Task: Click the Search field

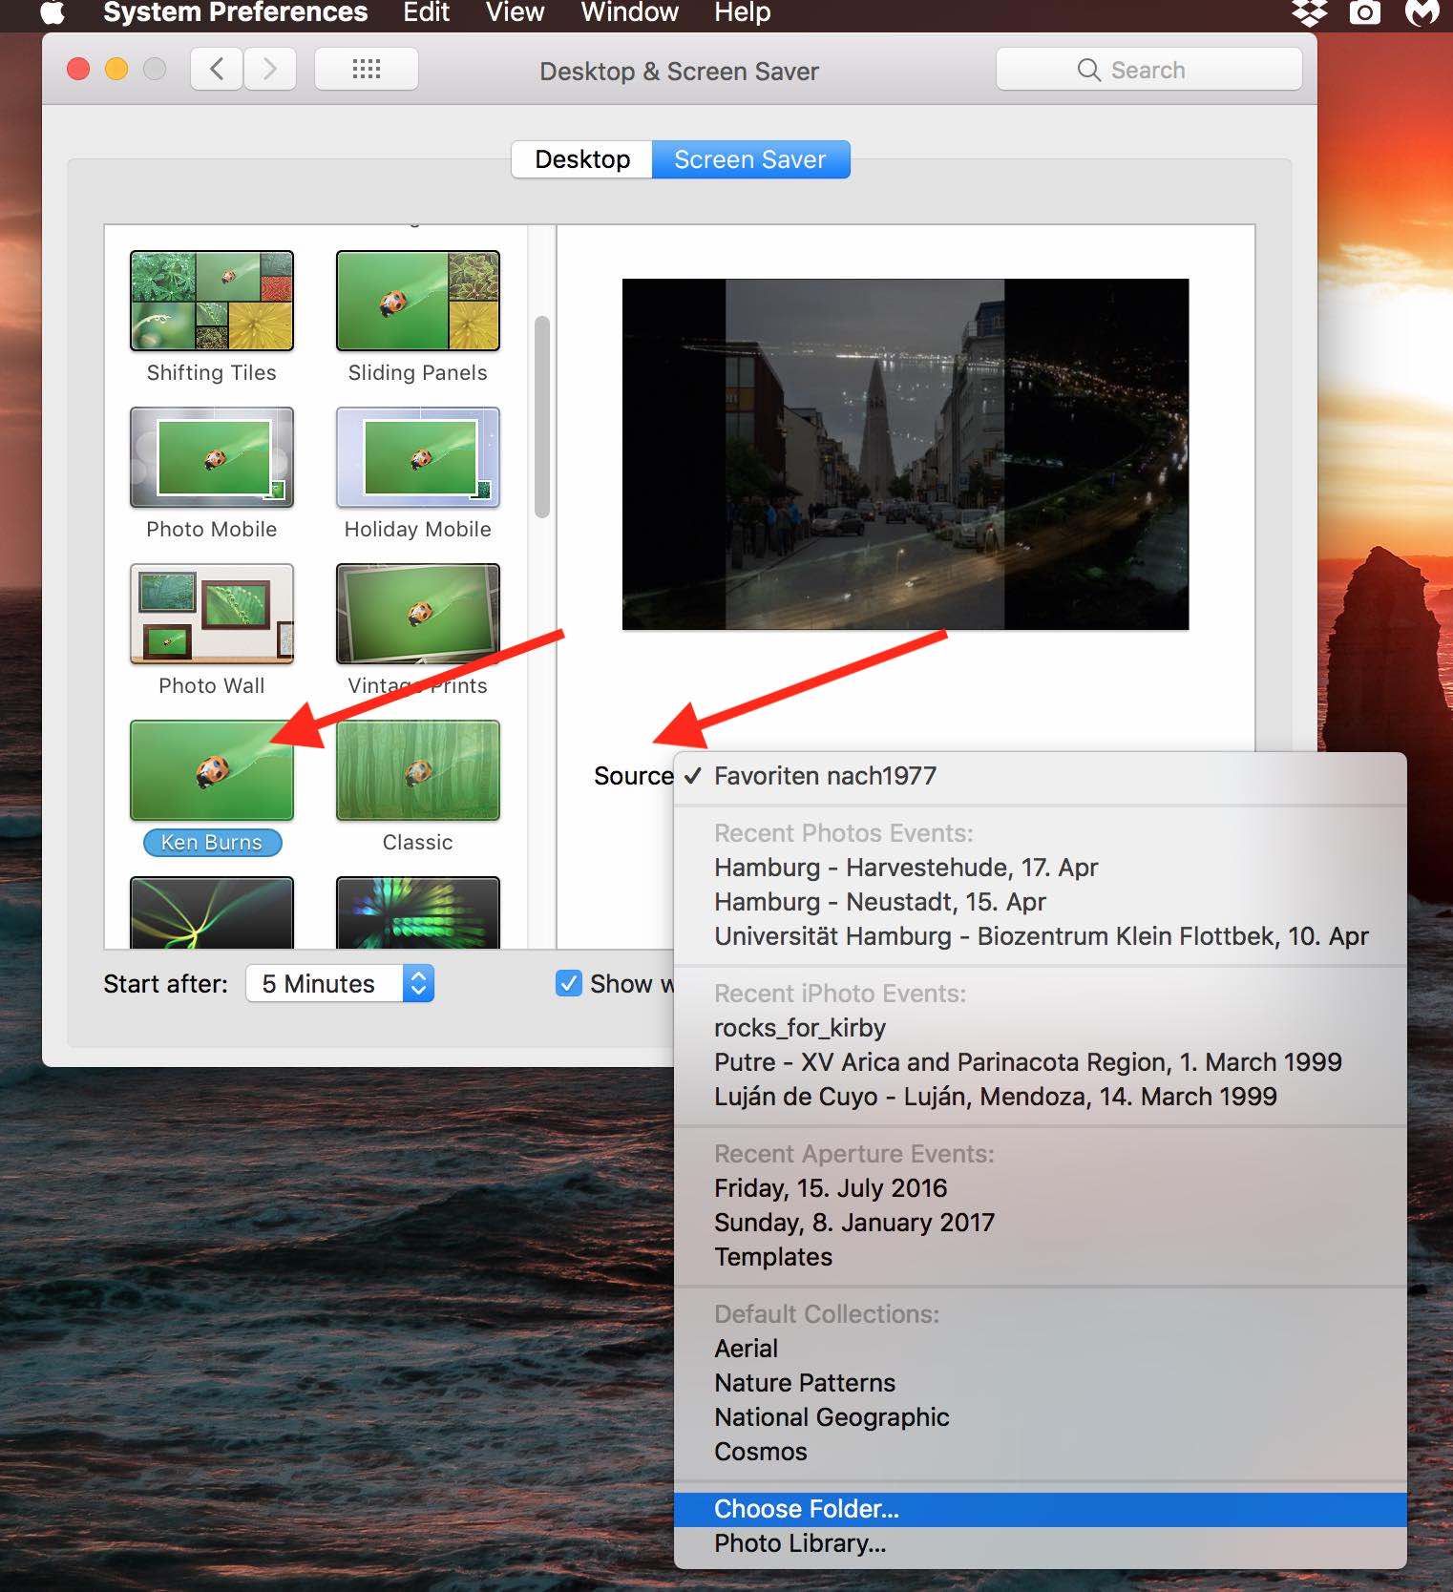Action: click(1148, 70)
